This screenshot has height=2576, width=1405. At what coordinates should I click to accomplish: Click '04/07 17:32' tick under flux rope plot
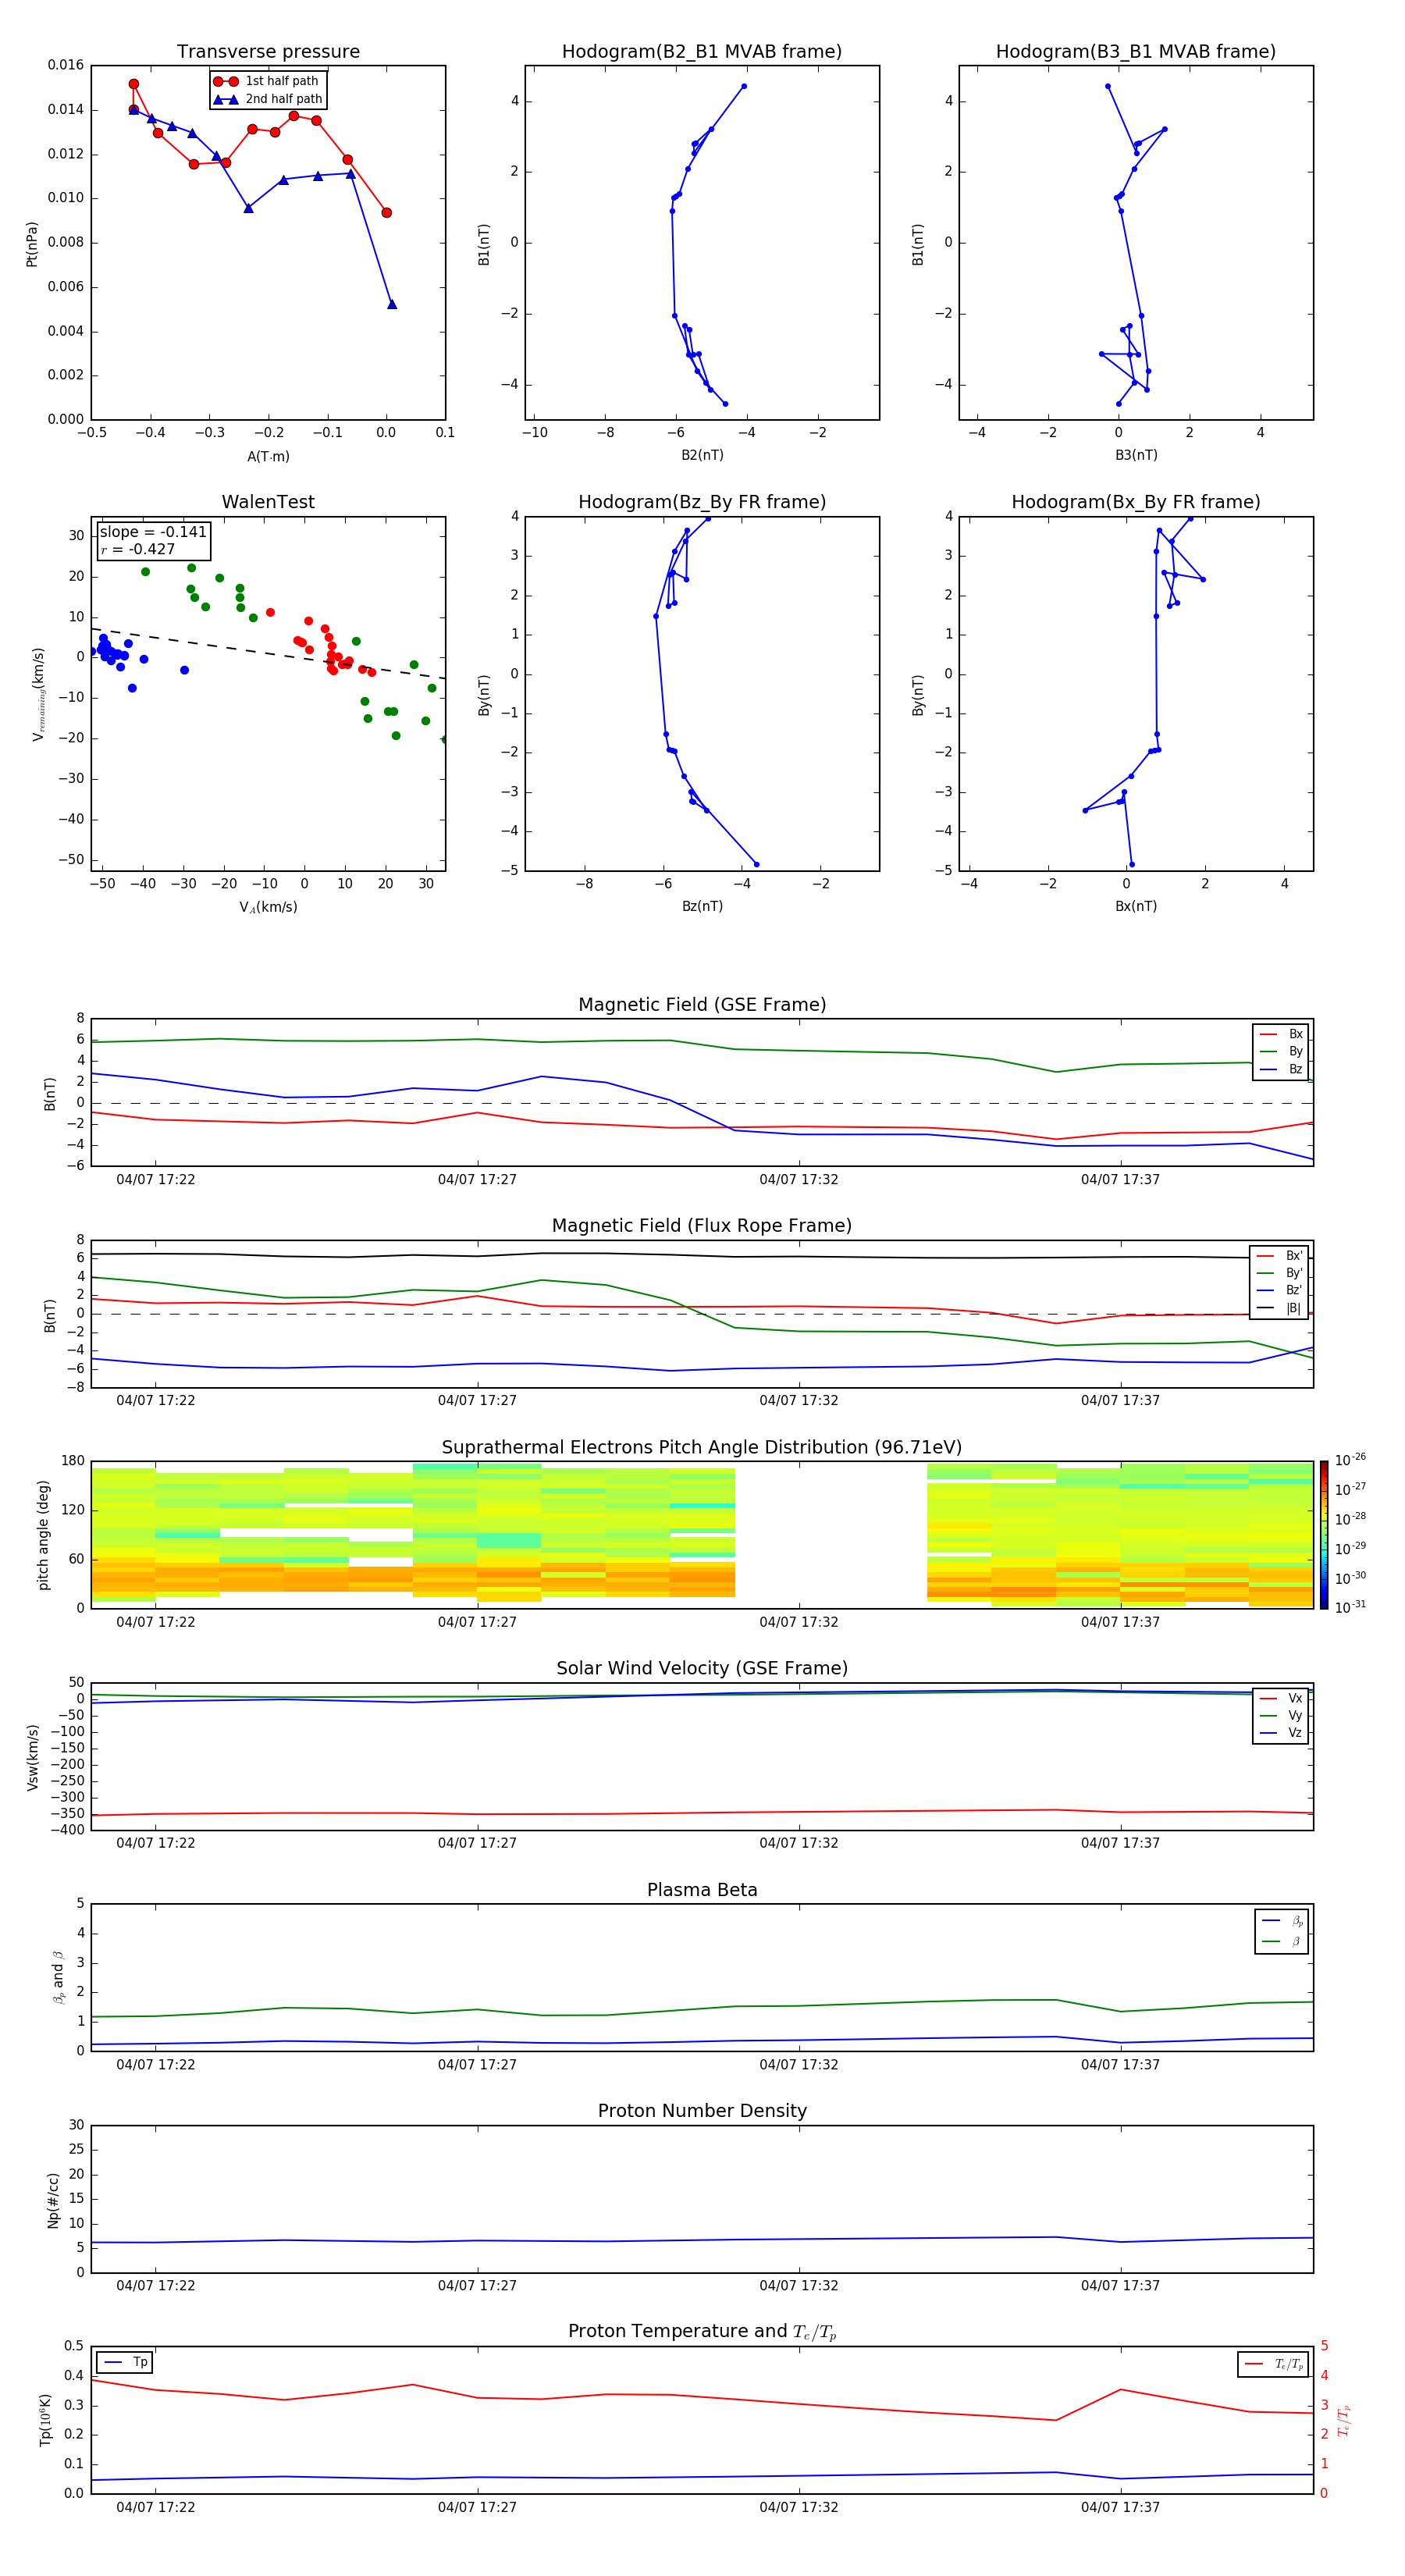[x=799, y=1401]
